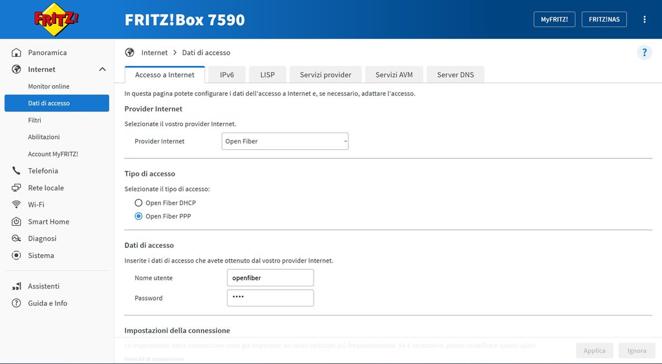Click the Smart Home power icon
662x364 pixels.
click(16, 221)
